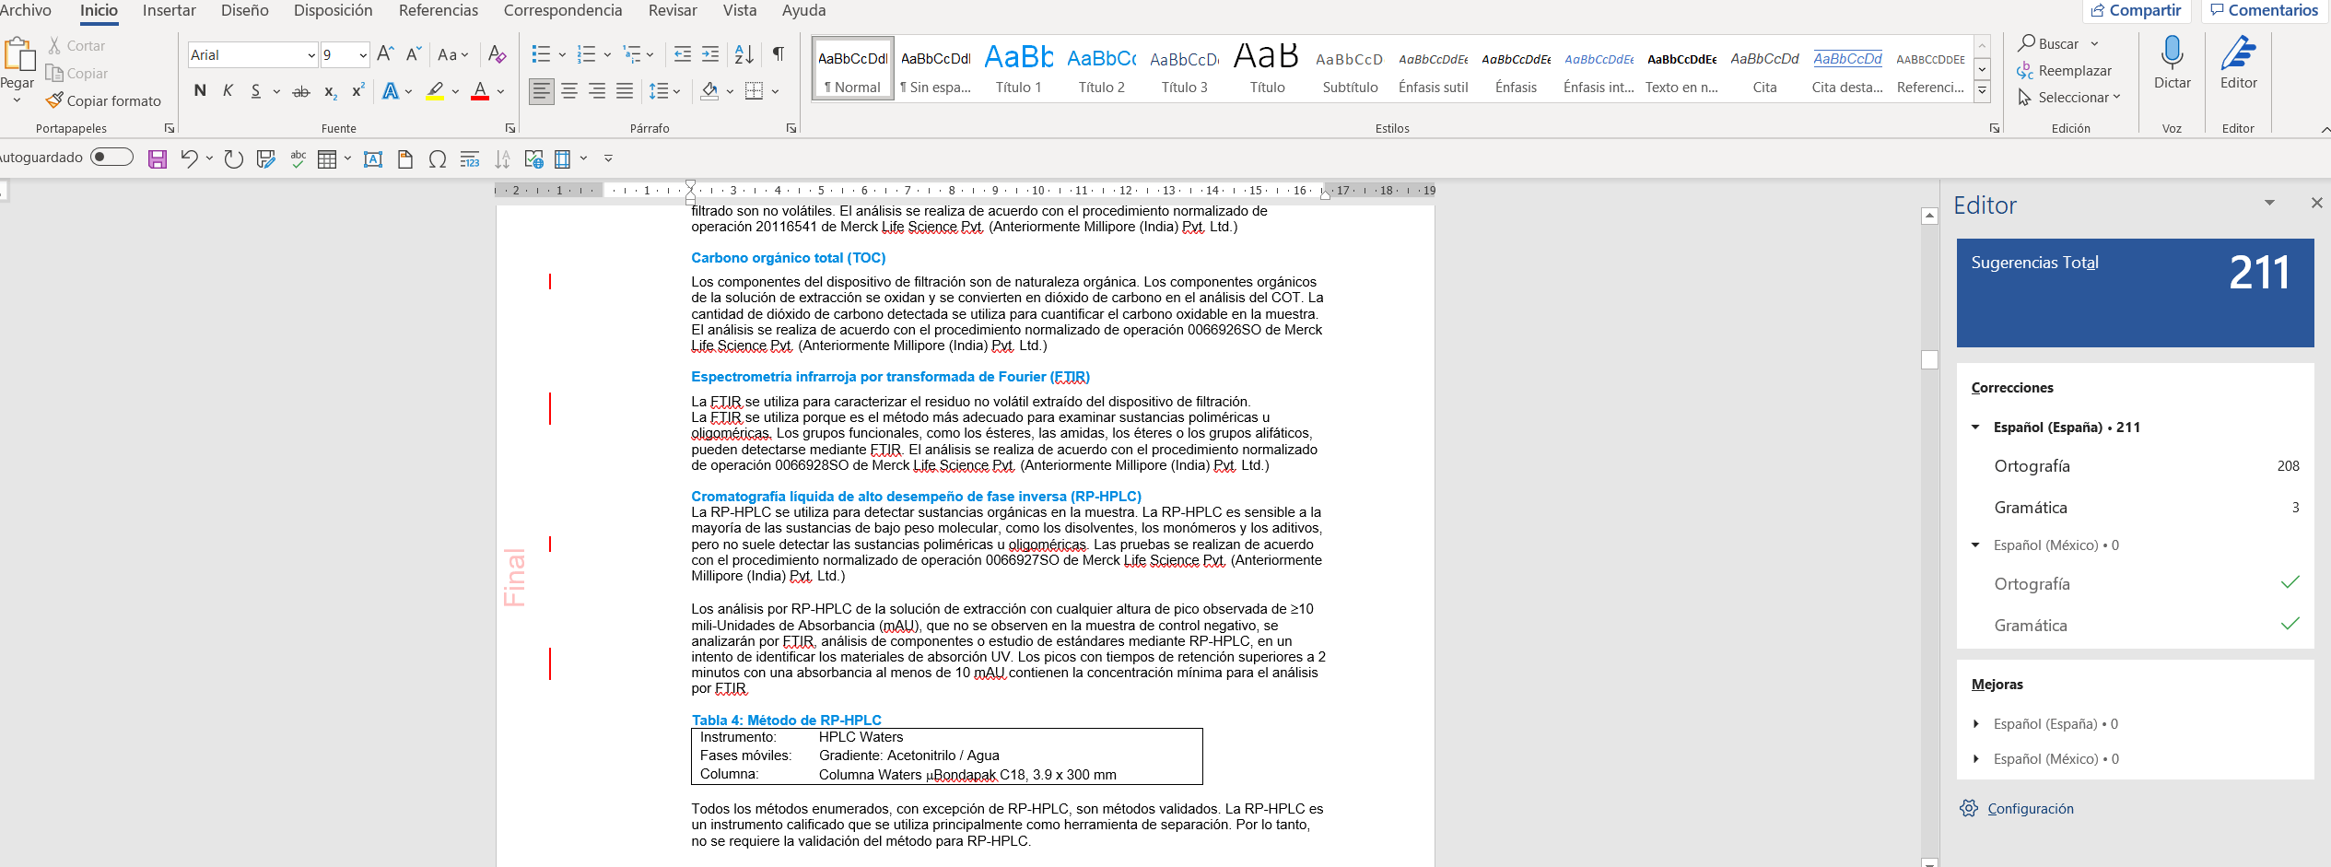Insert a symbol with the omega icon
This screenshot has width=2331, height=867.
point(438,159)
